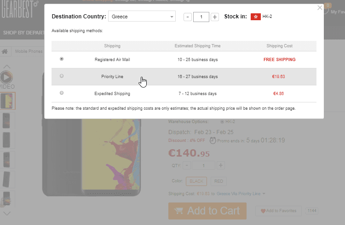Choose the RED color option
The image size is (345, 225).
(219, 181)
